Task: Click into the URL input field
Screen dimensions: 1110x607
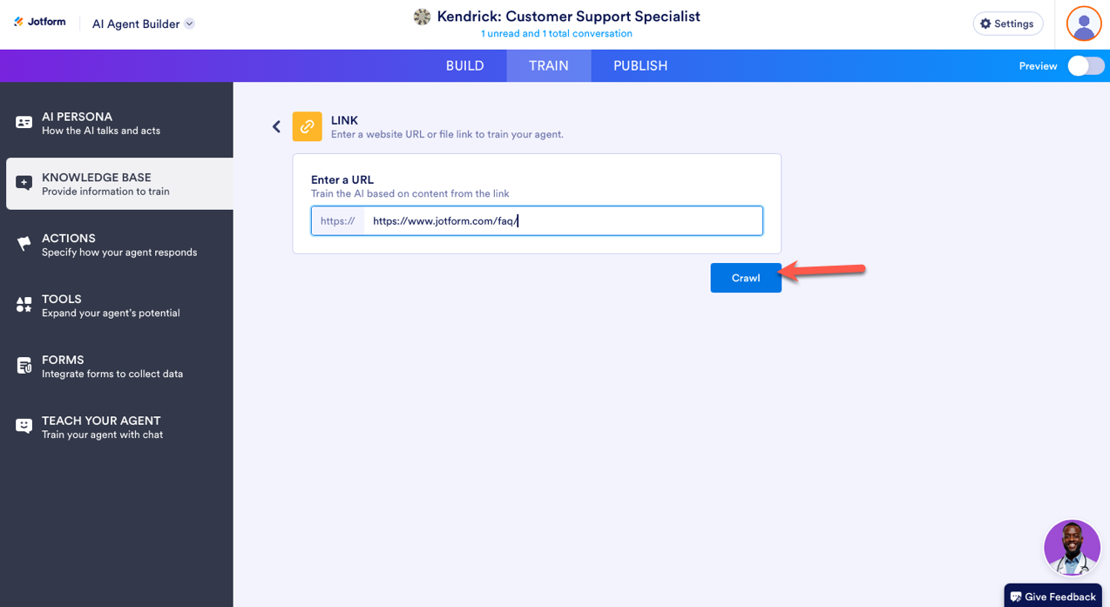Action: tap(562, 221)
